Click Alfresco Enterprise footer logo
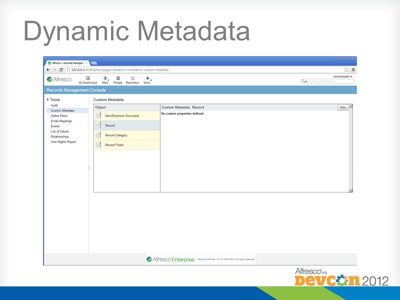The width and height of the screenshot is (400, 300). [x=171, y=259]
